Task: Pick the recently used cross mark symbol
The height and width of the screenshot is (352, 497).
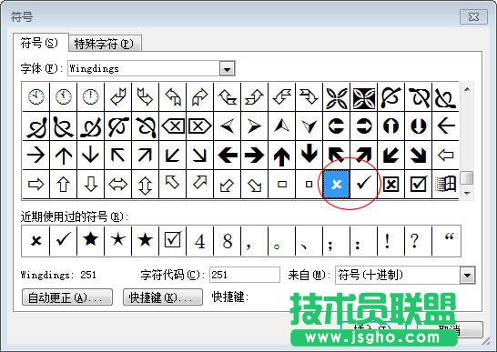Action: pos(35,240)
